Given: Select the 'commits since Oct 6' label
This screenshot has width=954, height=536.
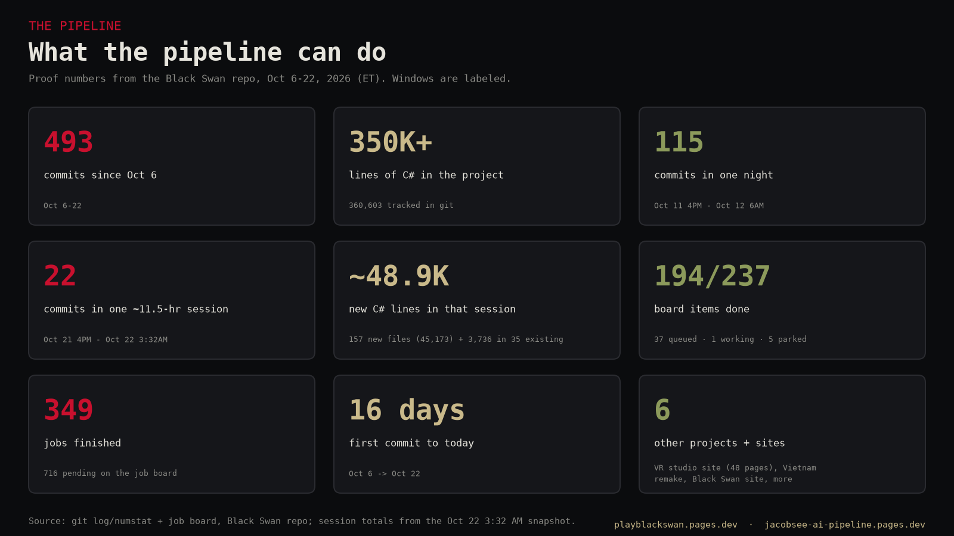Looking at the screenshot, I should (100, 175).
